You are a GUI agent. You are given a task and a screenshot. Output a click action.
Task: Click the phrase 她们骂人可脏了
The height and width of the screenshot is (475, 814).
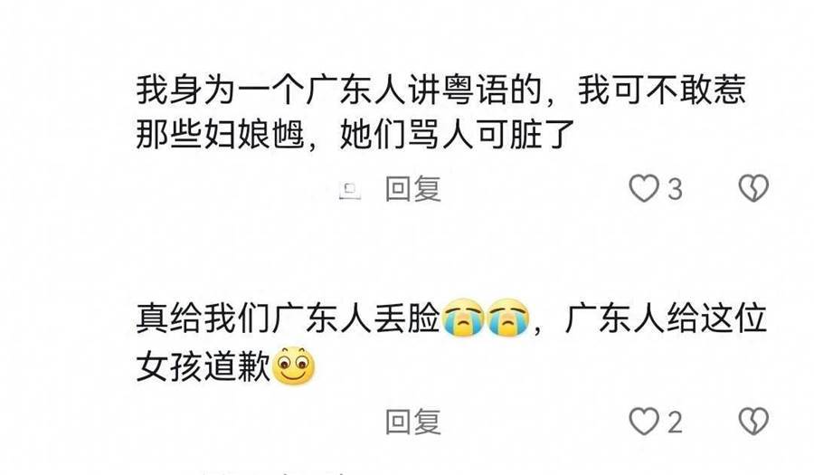pyautogui.click(x=457, y=135)
